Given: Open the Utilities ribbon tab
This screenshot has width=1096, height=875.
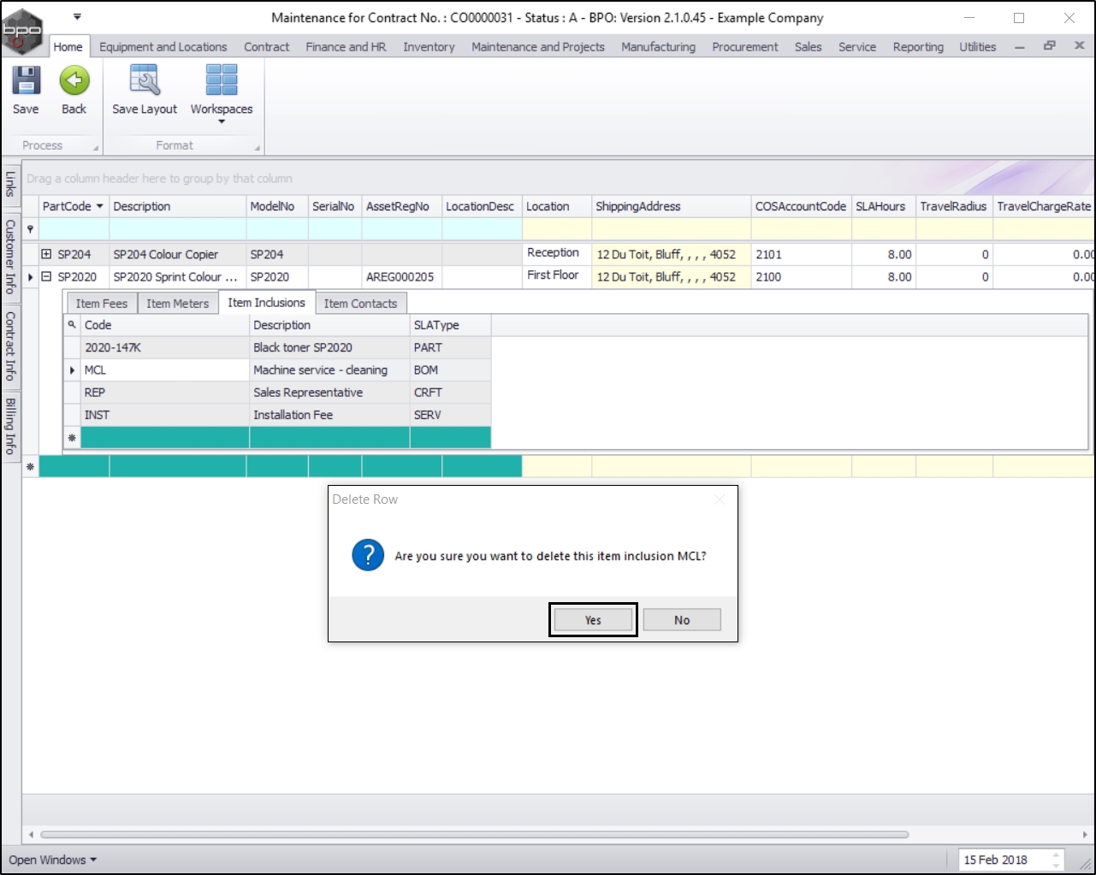Looking at the screenshot, I should 977,47.
